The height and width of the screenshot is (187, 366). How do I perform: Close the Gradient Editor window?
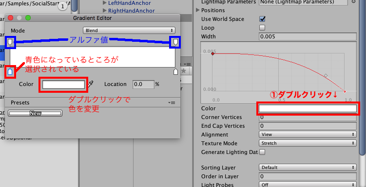click(11, 18)
